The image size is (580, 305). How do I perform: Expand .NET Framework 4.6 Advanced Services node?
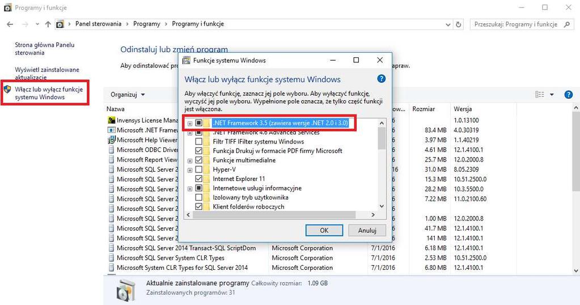tap(190, 132)
